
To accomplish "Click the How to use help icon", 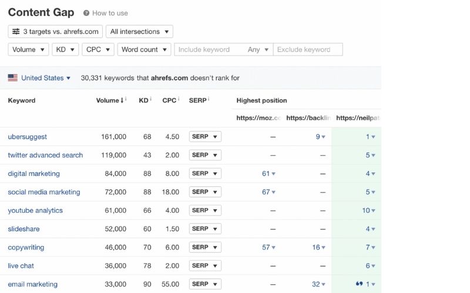I will (86, 13).
